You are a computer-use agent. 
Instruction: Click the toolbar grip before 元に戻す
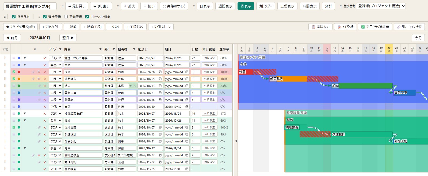tap(63, 6)
